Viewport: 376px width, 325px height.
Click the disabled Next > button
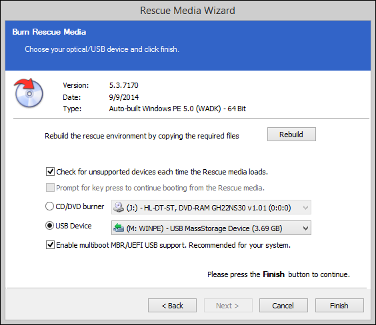tap(228, 306)
